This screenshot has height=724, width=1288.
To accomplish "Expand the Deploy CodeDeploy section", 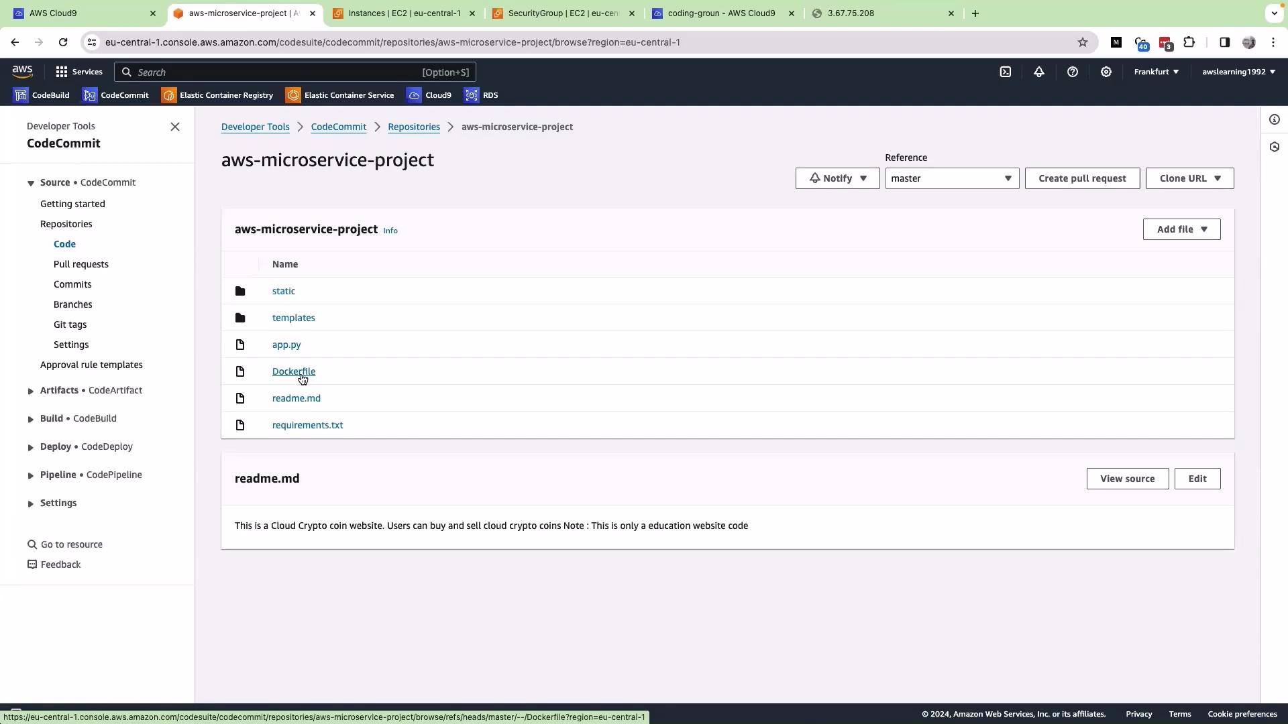I will pyautogui.click(x=30, y=447).
